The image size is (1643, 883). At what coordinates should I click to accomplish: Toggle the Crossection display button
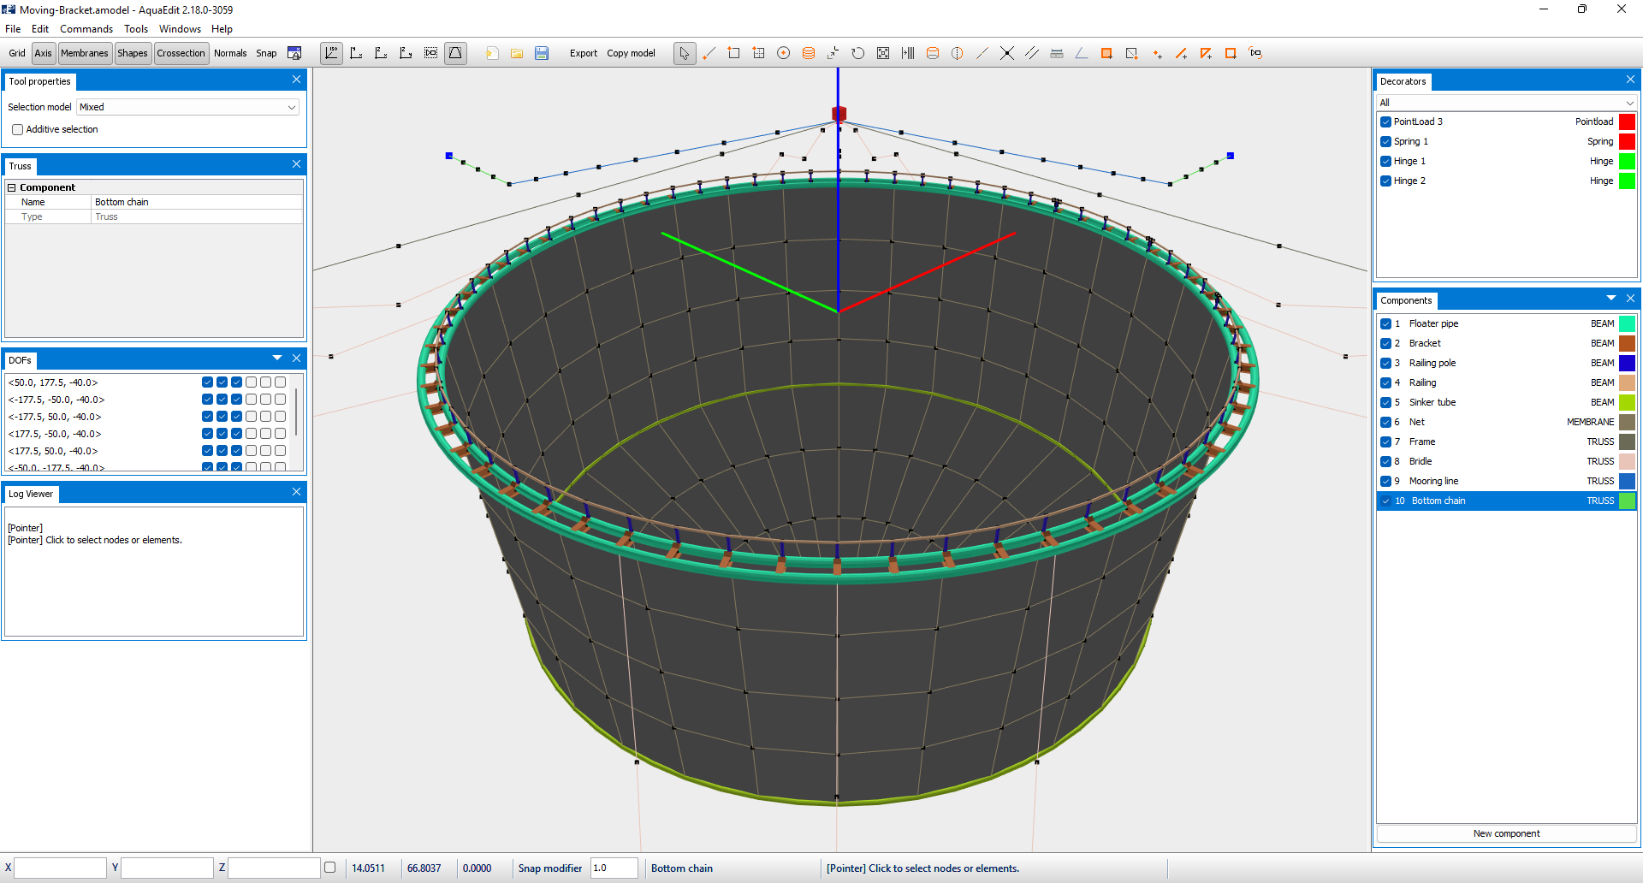coord(181,53)
